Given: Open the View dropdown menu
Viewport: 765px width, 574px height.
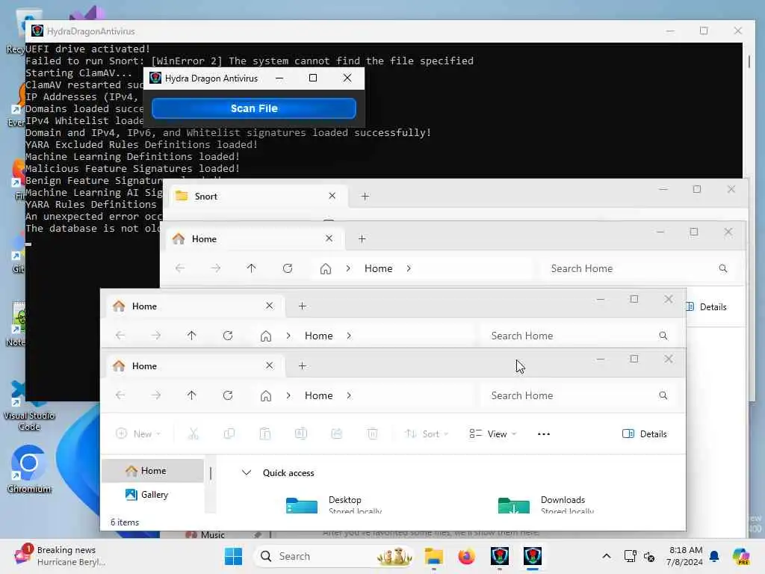Looking at the screenshot, I should click(x=492, y=434).
